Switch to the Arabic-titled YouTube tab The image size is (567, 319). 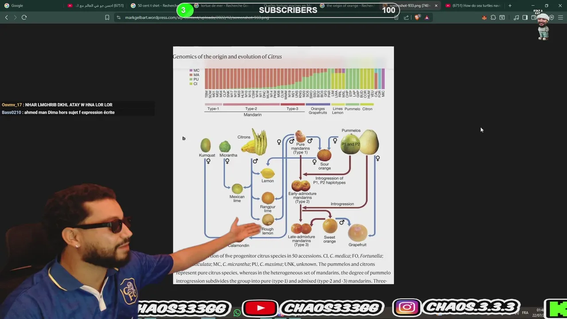tap(96, 5)
